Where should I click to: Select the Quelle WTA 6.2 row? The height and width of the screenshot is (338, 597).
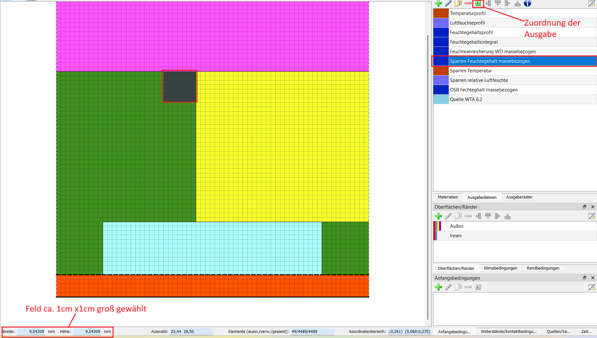coord(515,99)
